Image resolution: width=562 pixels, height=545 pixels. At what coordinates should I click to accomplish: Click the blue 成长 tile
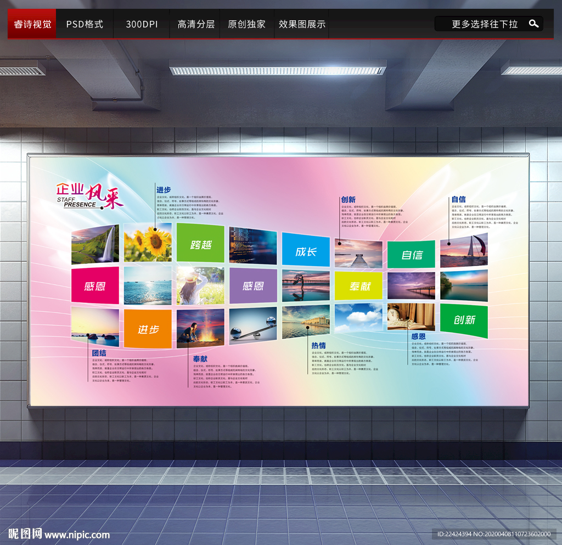pyautogui.click(x=306, y=250)
